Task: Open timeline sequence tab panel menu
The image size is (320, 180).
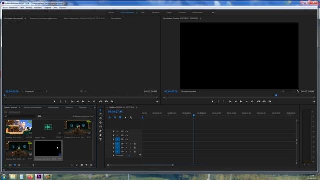Action: coord(137,107)
